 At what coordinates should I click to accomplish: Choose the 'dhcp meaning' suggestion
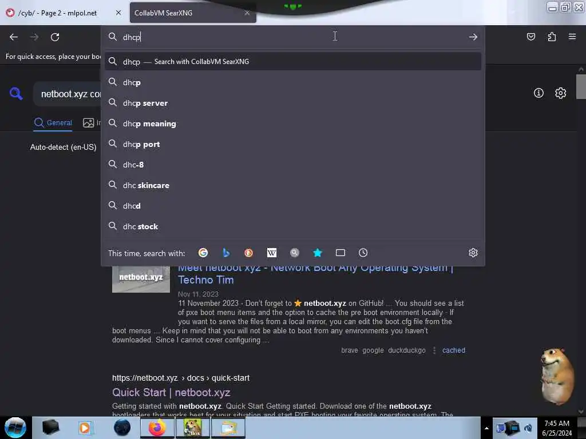coord(293,123)
